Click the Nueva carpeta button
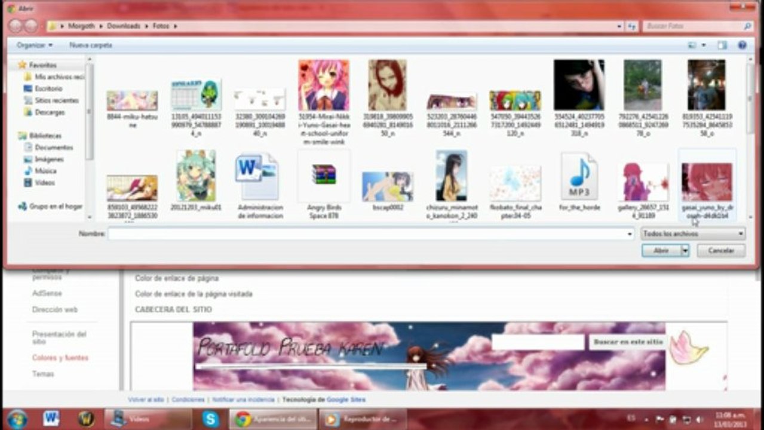The width and height of the screenshot is (764, 430). point(91,45)
